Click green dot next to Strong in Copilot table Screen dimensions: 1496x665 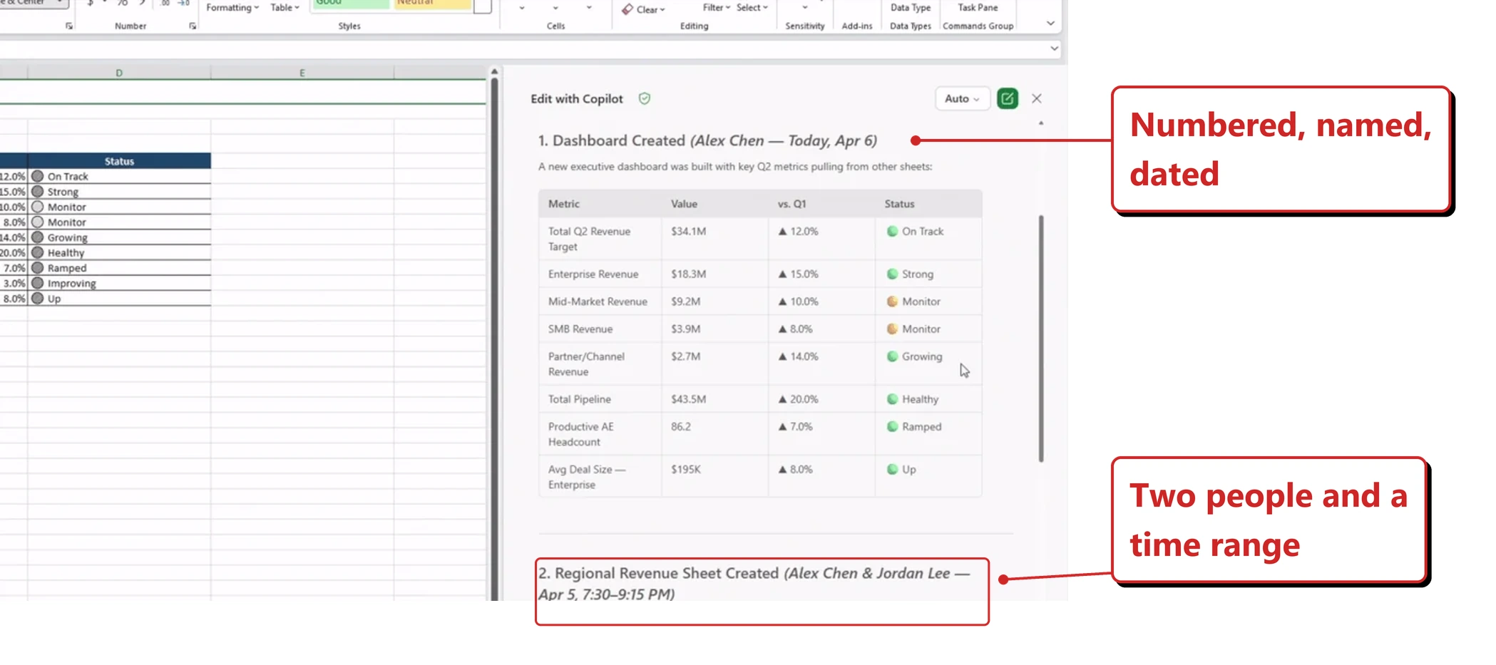pos(892,274)
